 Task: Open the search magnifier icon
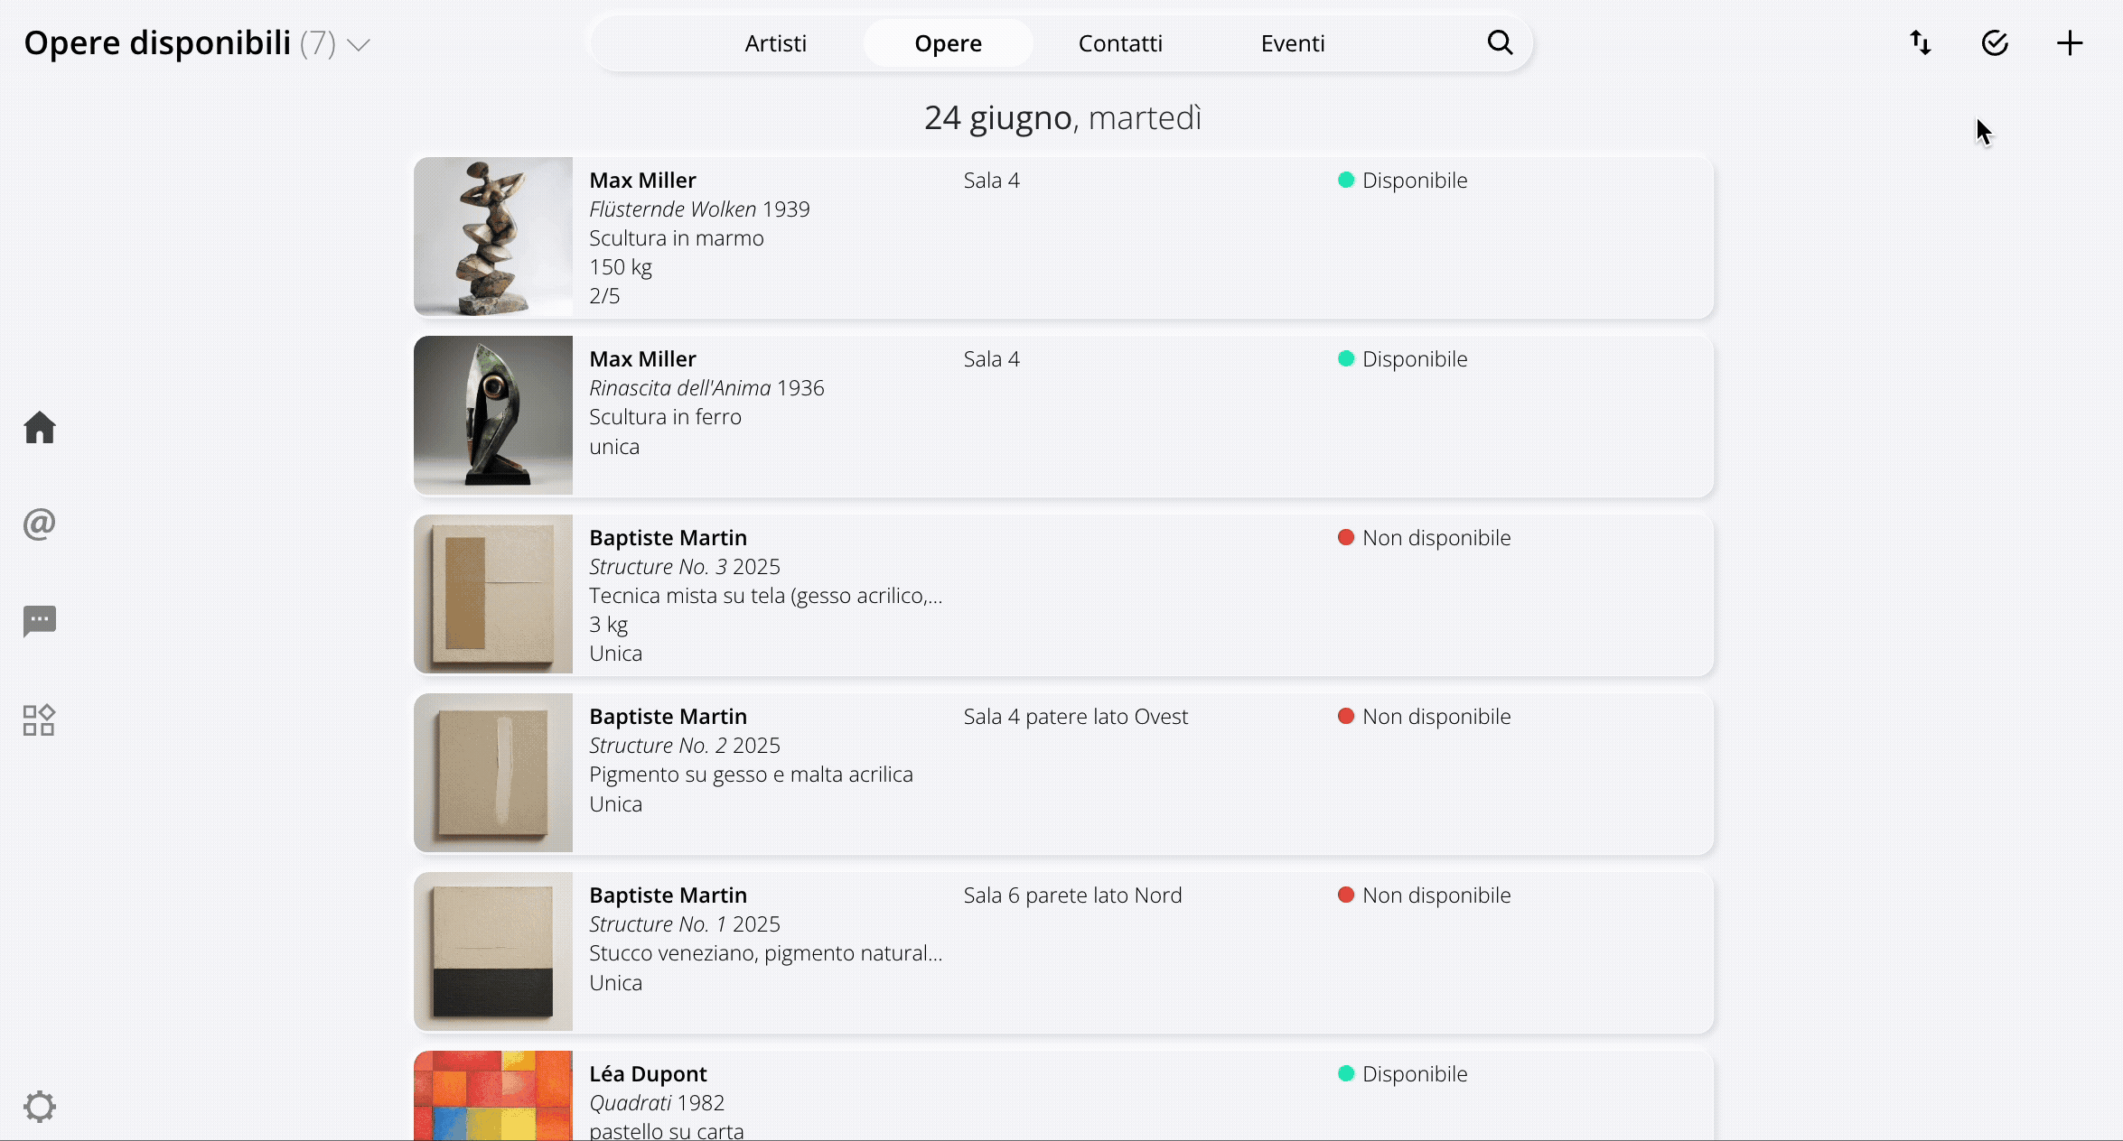tap(1500, 42)
